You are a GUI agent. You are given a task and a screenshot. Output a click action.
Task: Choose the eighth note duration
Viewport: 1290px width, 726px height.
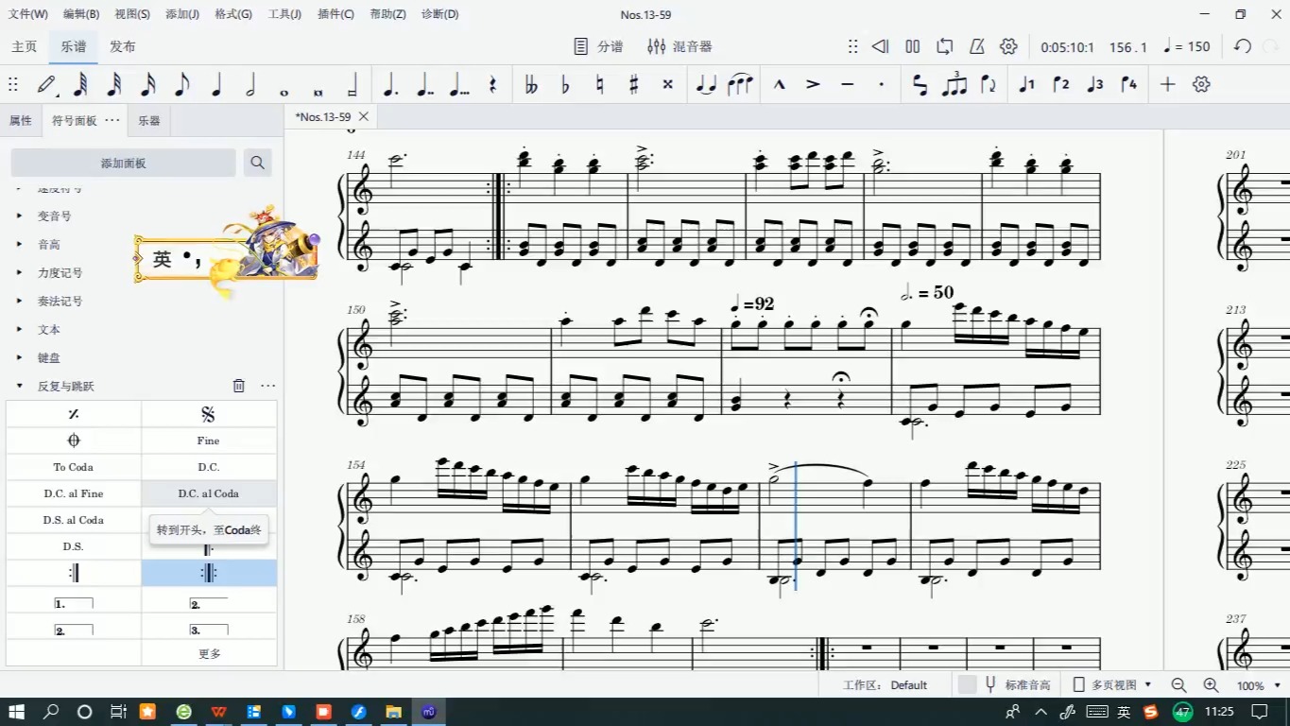point(182,84)
